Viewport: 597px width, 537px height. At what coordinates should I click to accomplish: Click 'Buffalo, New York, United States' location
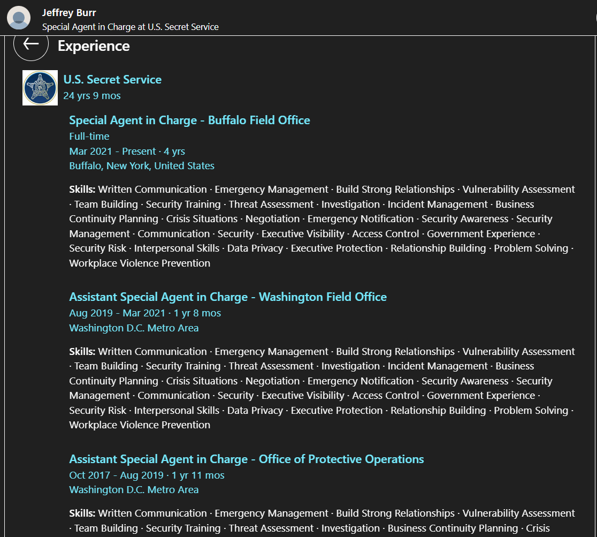(142, 166)
